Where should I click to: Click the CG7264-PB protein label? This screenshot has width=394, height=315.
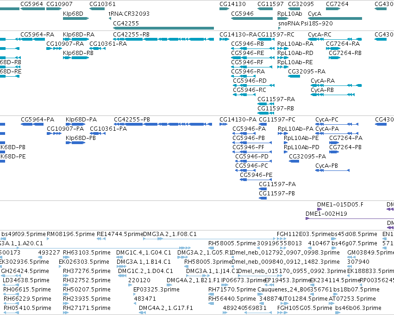click(345, 147)
